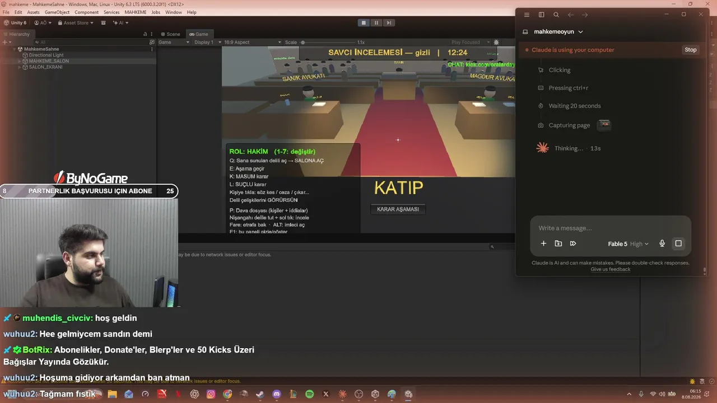Open the Claude sidebar hamburger menu

click(527, 15)
